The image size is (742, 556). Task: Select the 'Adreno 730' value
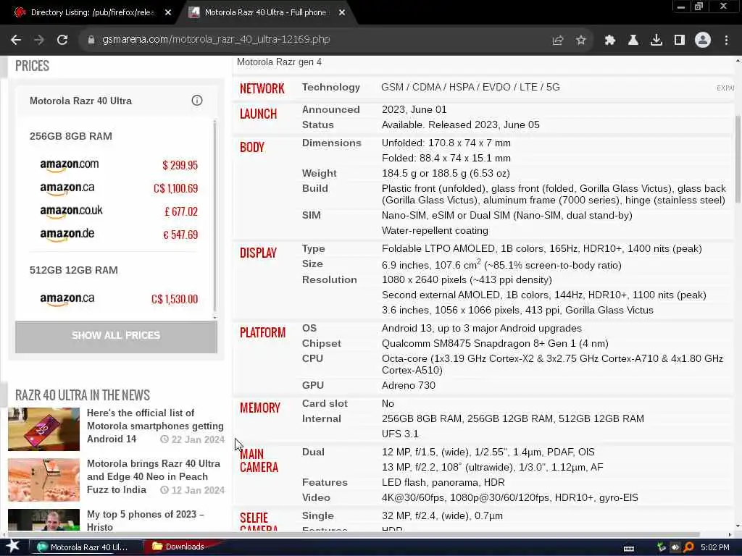click(x=409, y=385)
